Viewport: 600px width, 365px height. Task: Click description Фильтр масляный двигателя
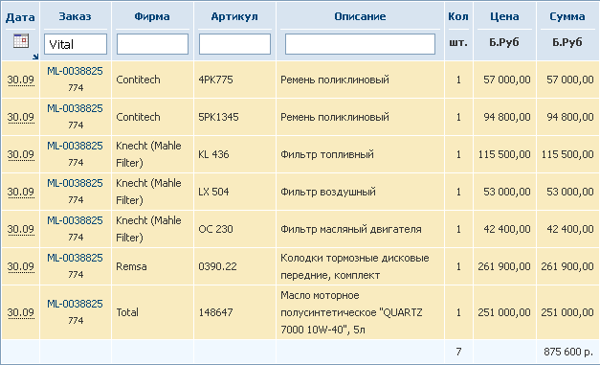(x=351, y=229)
